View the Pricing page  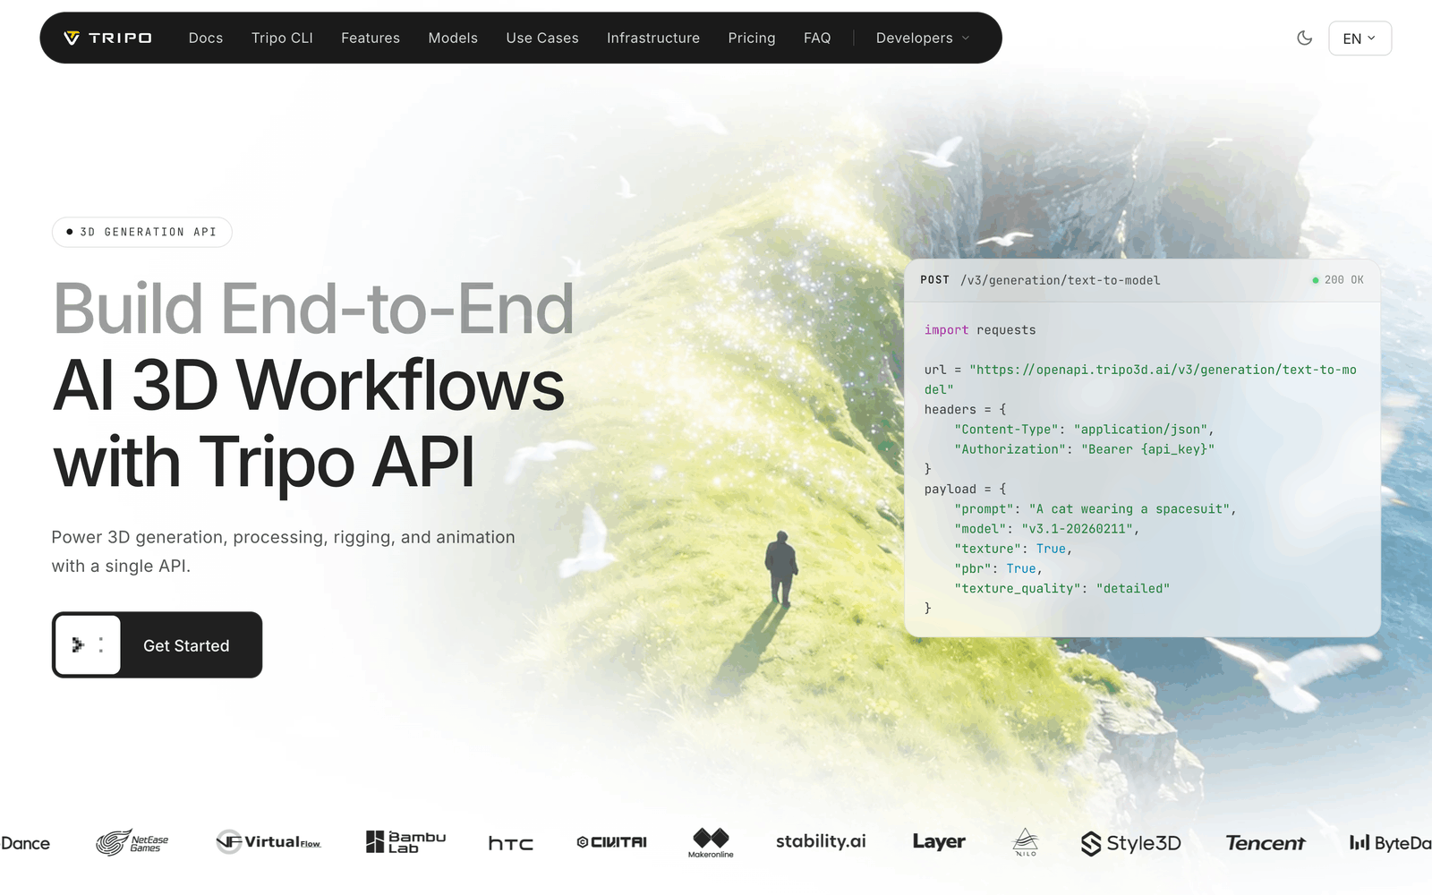pos(752,38)
